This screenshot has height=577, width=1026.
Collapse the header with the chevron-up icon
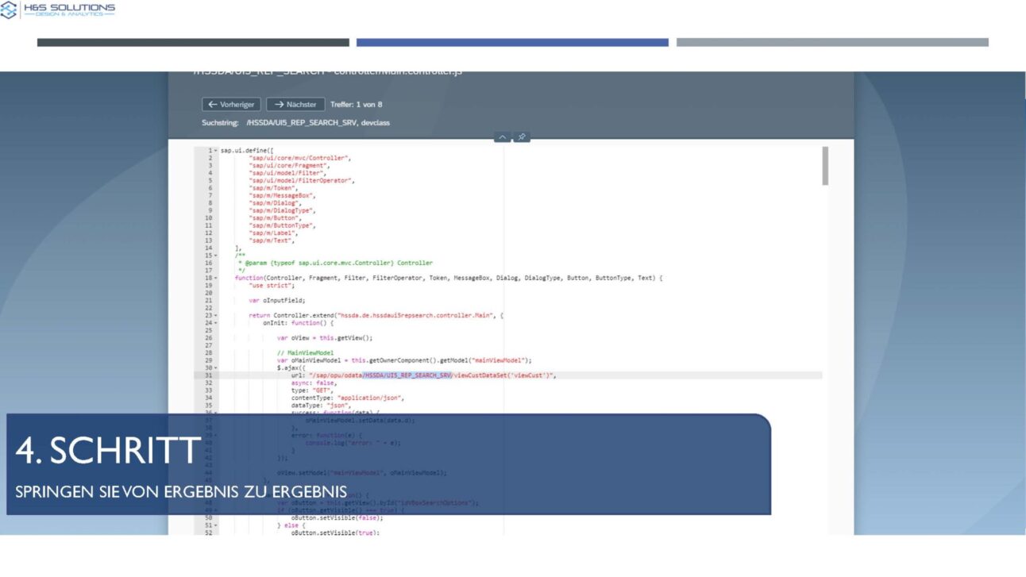pyautogui.click(x=502, y=137)
